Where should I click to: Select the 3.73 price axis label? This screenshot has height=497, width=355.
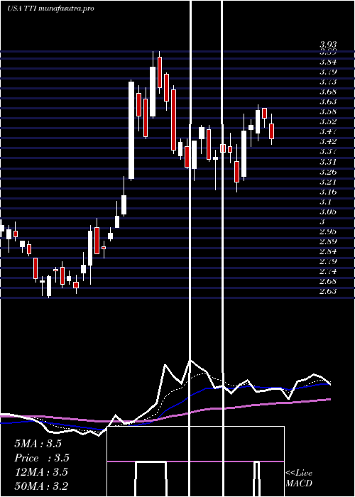(328, 82)
